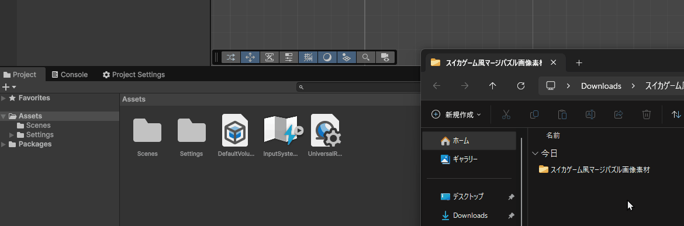Select the Settings folder thumbnail in Assets grid
The image size is (684, 226).
[x=192, y=130]
